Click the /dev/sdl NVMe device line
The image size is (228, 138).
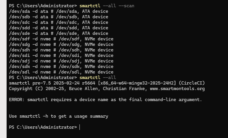coord(61,72)
